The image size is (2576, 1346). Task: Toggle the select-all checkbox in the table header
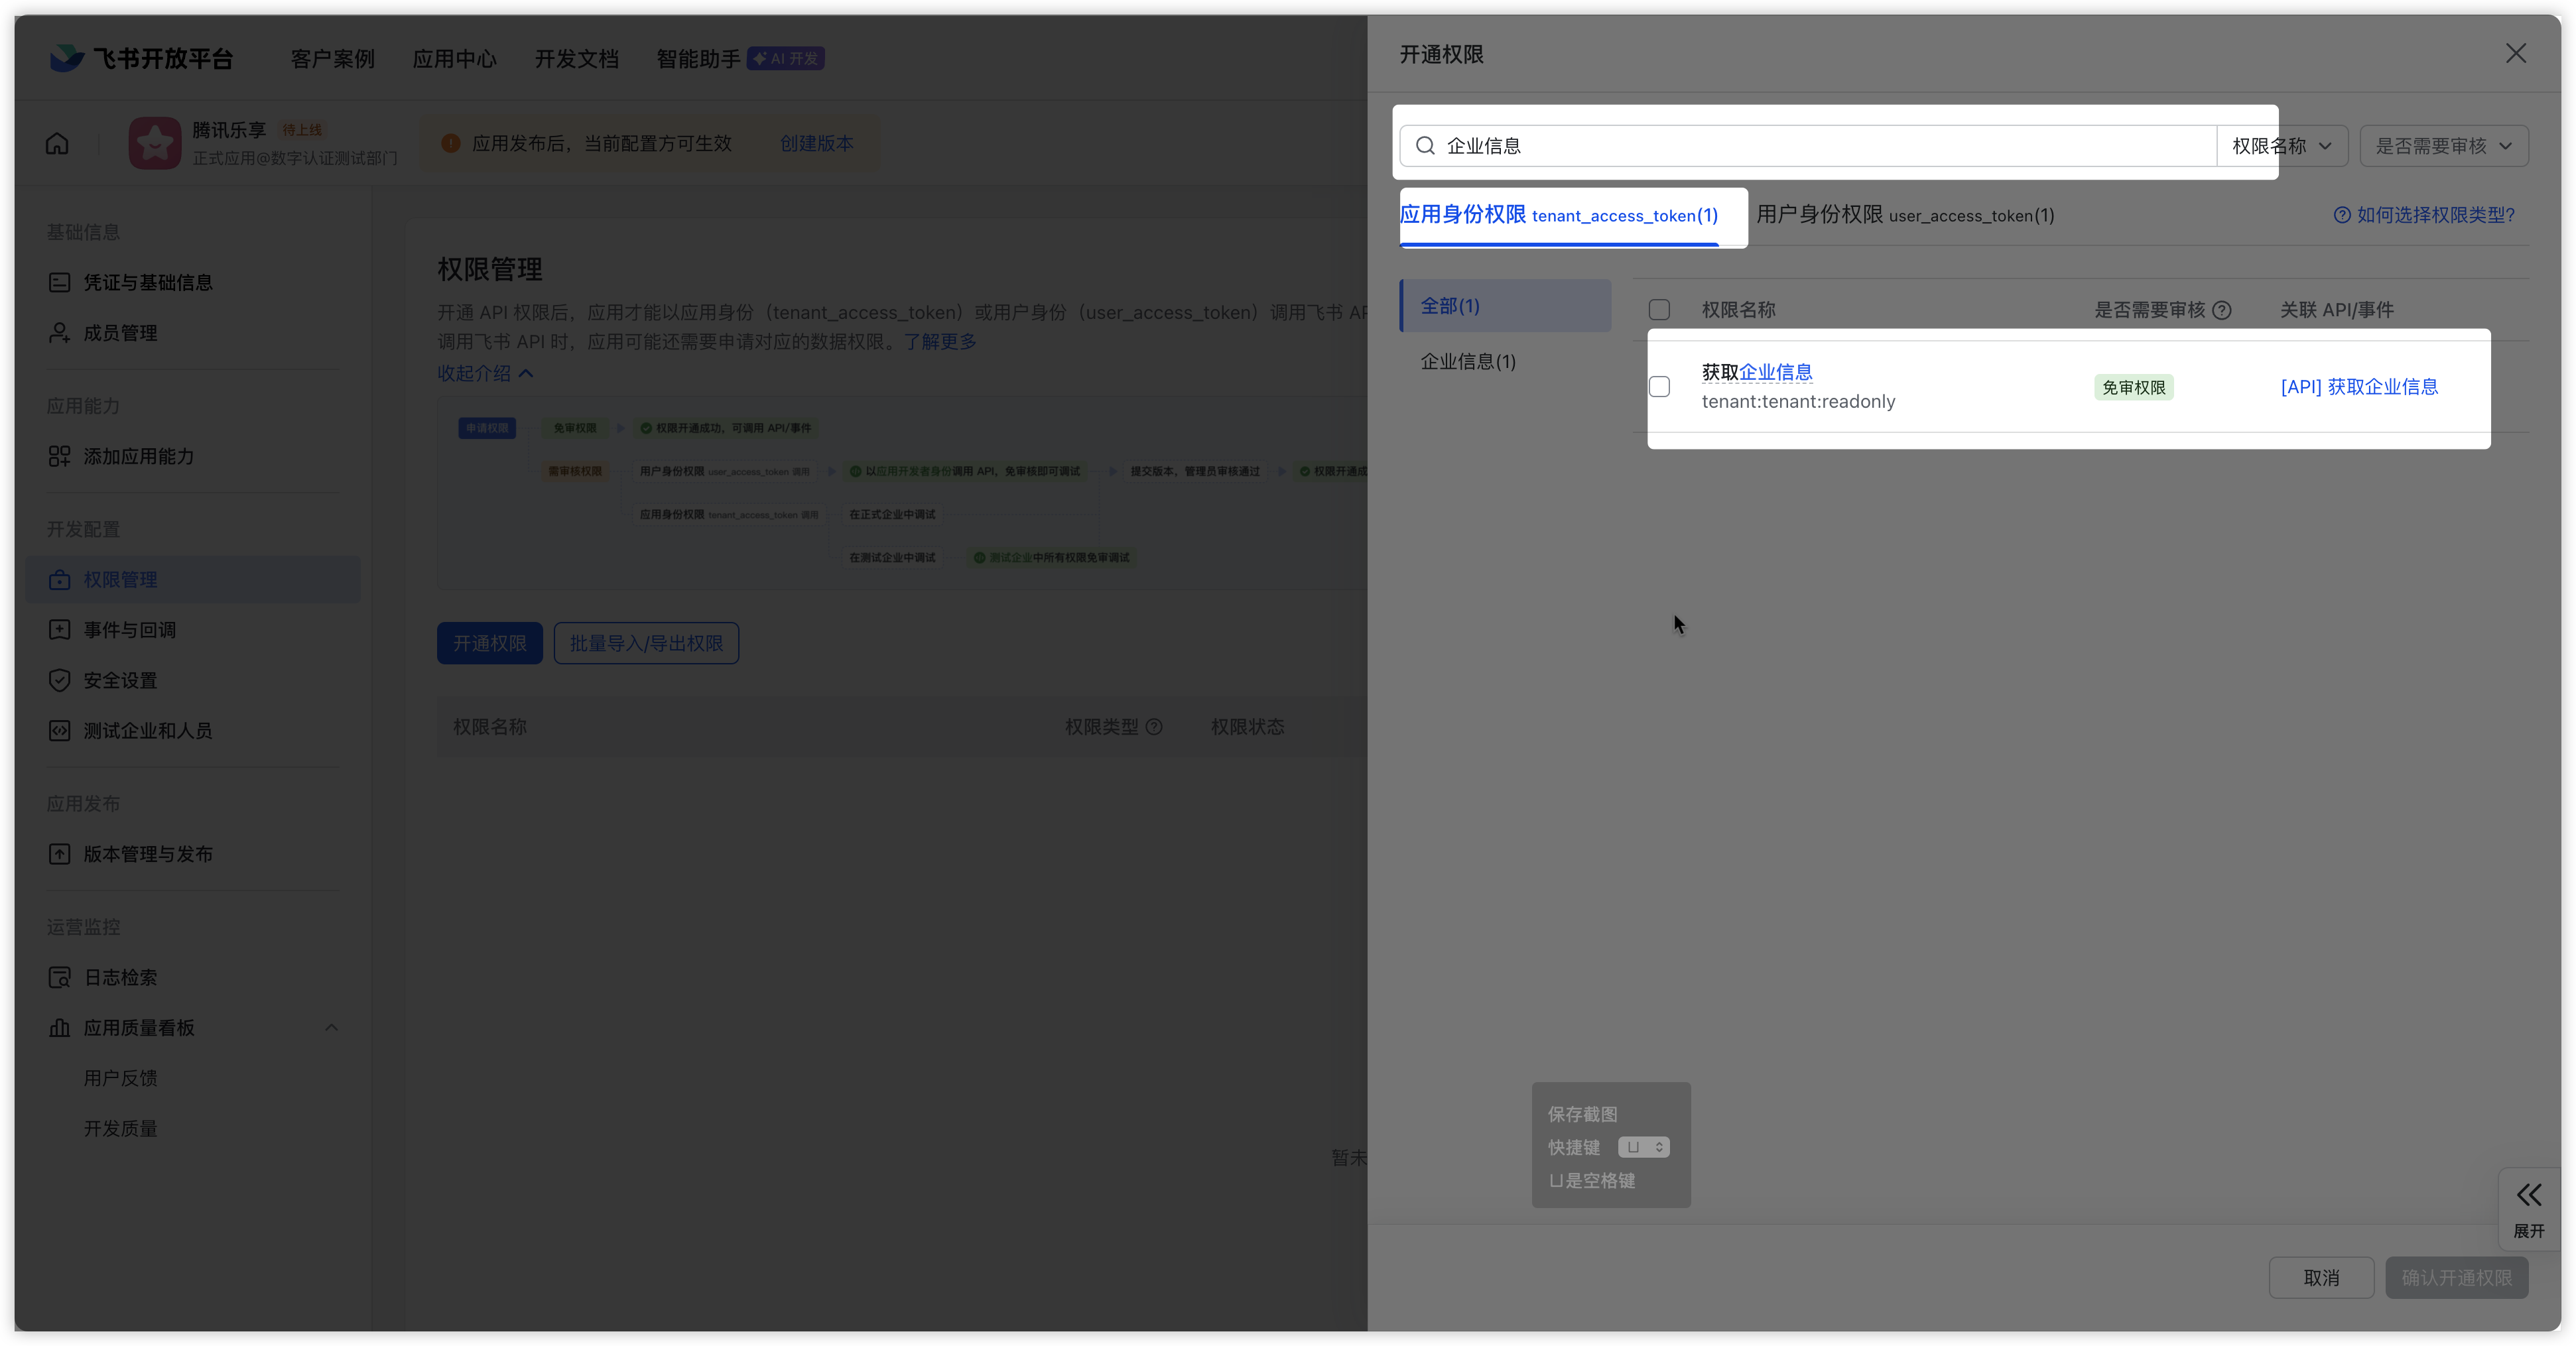(1659, 310)
